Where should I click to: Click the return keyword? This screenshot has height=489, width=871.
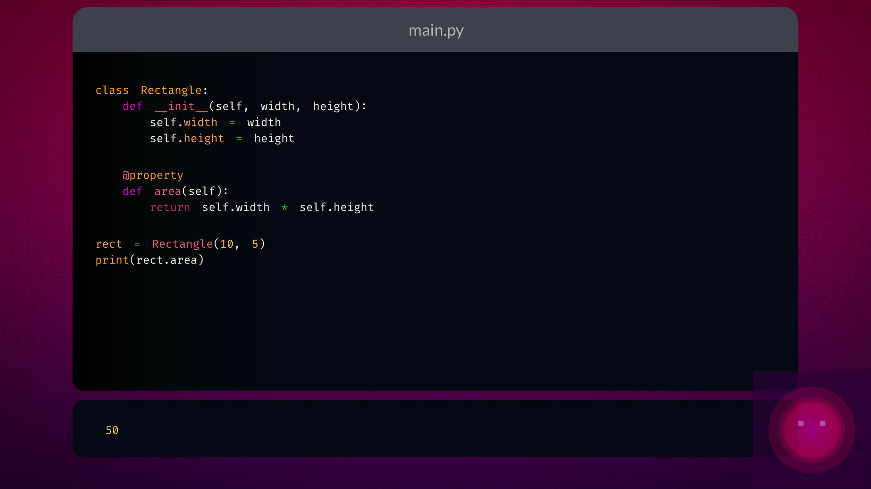pyautogui.click(x=170, y=207)
